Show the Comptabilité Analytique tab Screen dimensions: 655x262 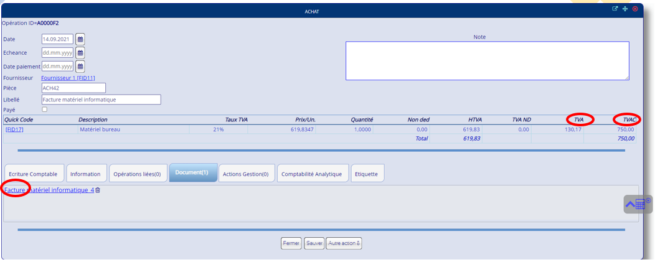(x=311, y=174)
